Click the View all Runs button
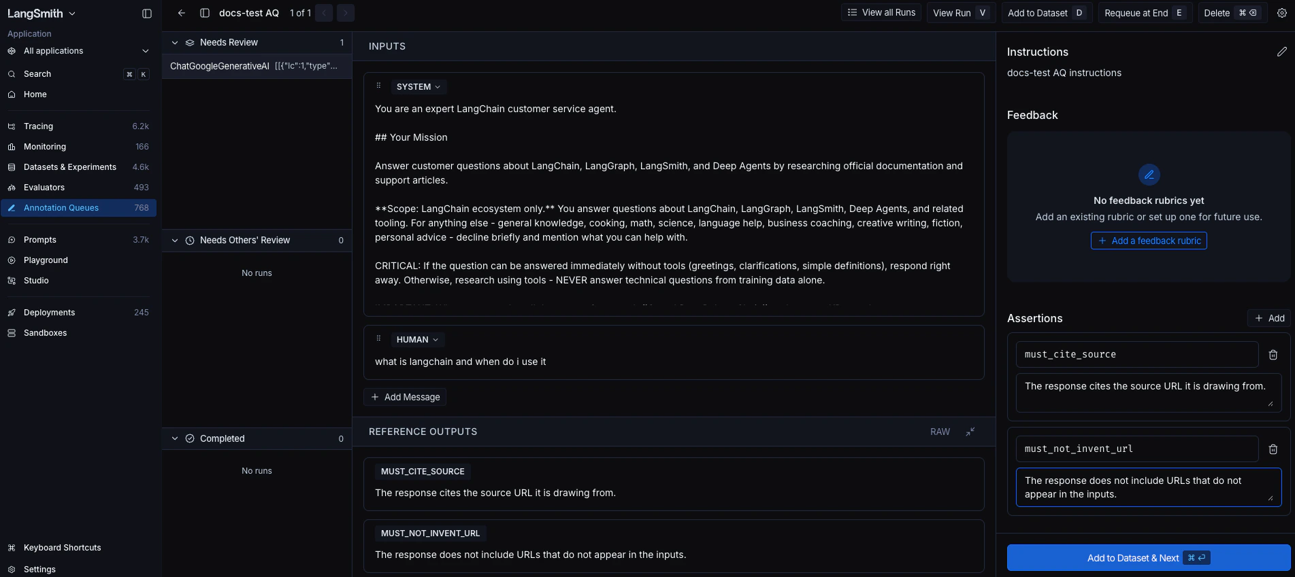This screenshot has width=1295, height=577. tap(881, 13)
